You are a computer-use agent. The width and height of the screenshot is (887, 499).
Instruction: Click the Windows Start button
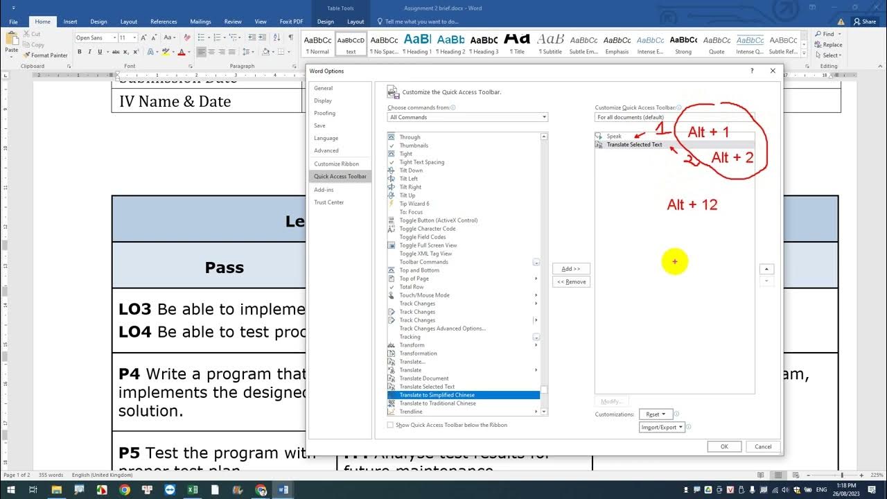pyautogui.click(x=11, y=489)
